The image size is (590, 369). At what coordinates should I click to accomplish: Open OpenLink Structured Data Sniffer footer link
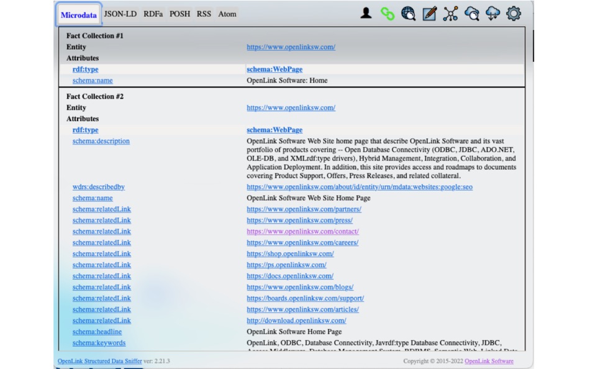[x=100, y=361]
